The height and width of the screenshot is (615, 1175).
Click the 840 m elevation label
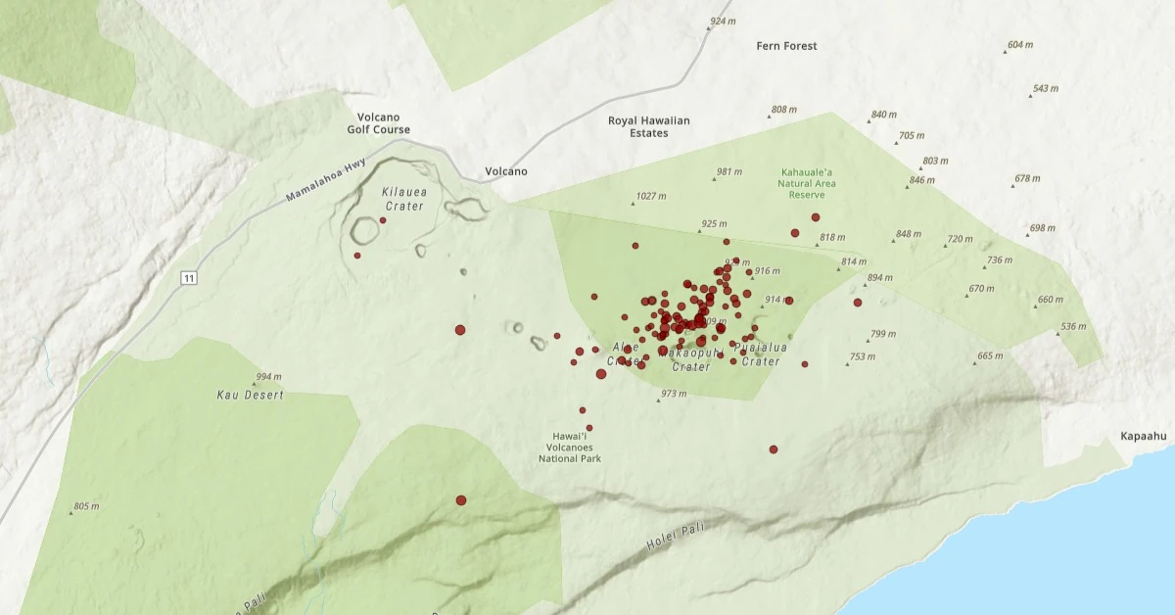click(x=884, y=116)
